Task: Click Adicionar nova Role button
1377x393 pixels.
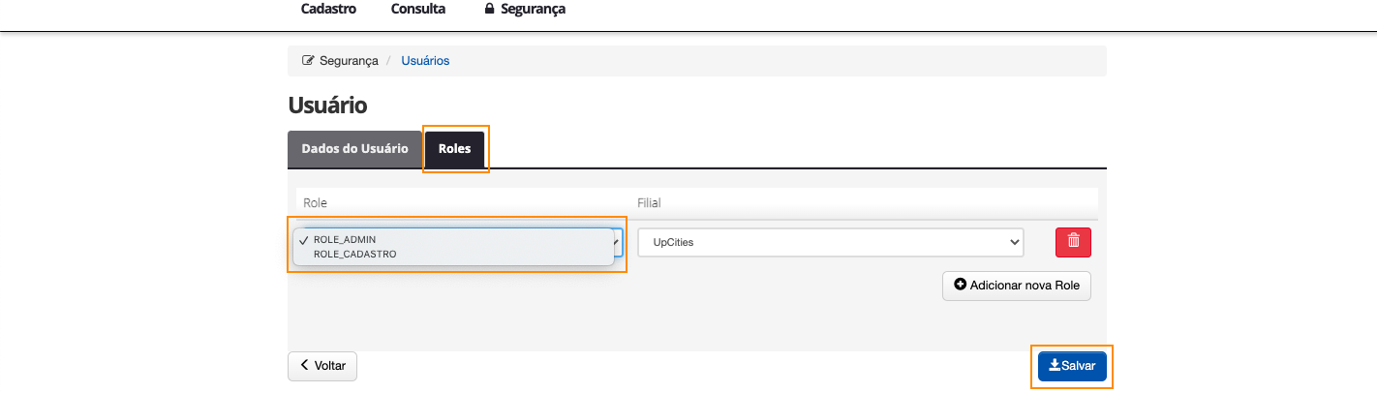Action: click(1017, 286)
